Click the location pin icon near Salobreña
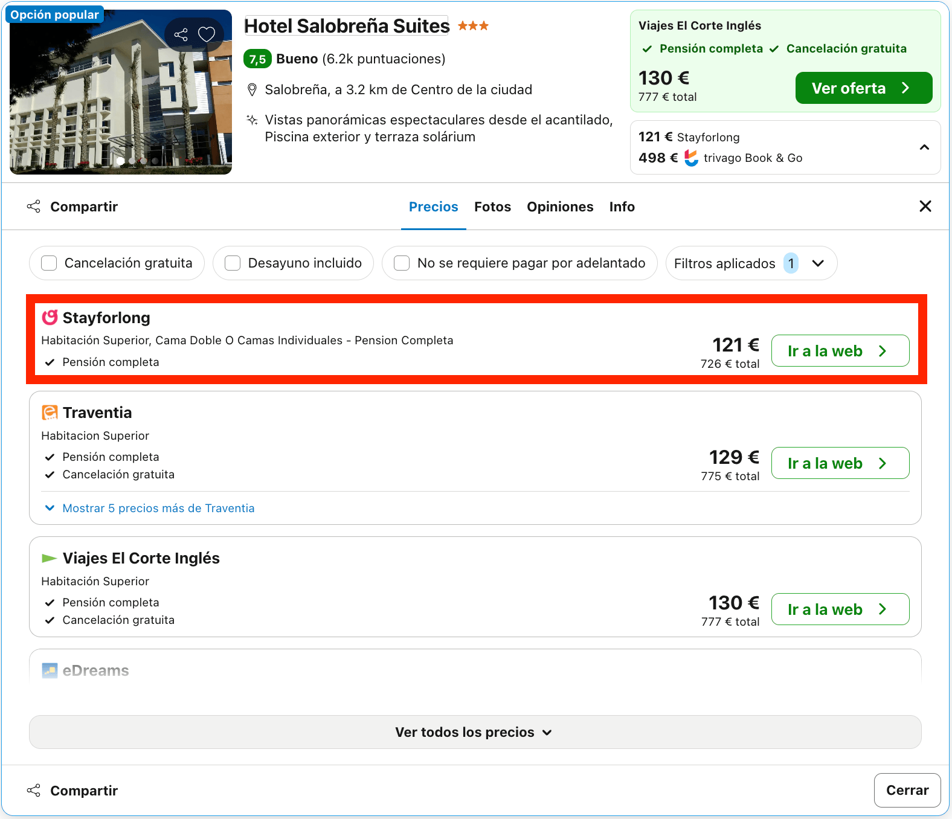This screenshot has width=952, height=819. tap(252, 90)
